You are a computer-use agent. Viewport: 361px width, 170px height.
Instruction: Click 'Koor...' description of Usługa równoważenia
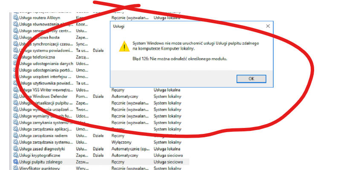click(82, 24)
